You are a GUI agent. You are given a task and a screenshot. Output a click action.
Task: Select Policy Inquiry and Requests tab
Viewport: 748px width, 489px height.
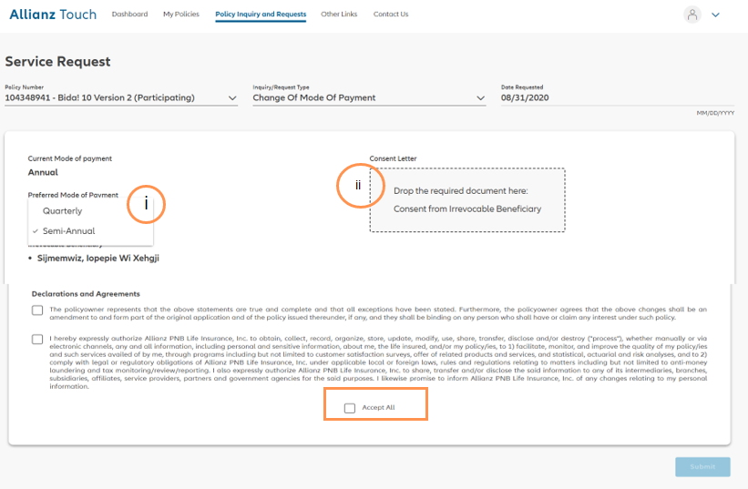point(261,15)
